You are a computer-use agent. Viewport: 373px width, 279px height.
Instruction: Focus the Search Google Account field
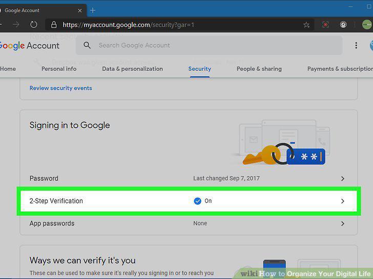[209, 45]
